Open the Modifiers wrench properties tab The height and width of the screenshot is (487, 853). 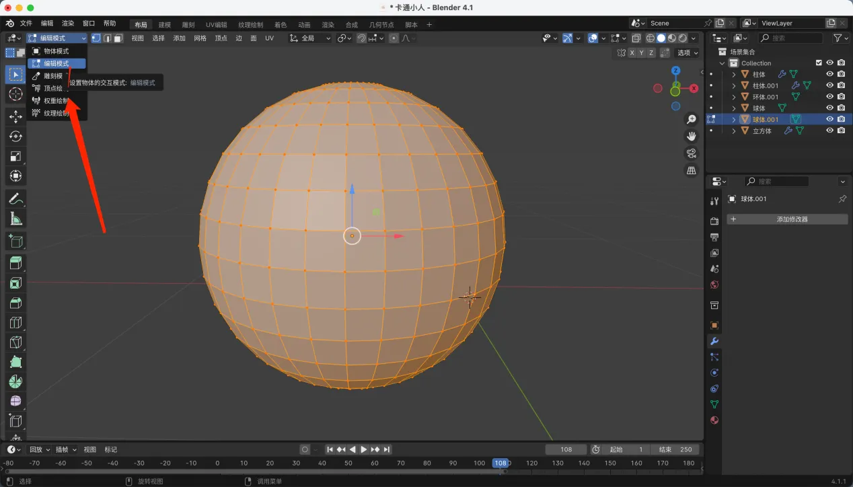coord(714,341)
